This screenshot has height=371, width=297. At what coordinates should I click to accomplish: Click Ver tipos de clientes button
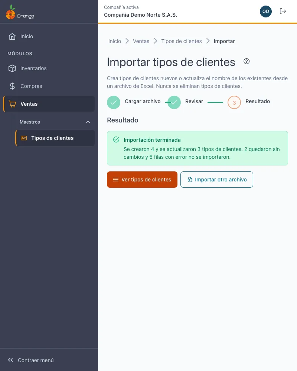[x=142, y=180]
